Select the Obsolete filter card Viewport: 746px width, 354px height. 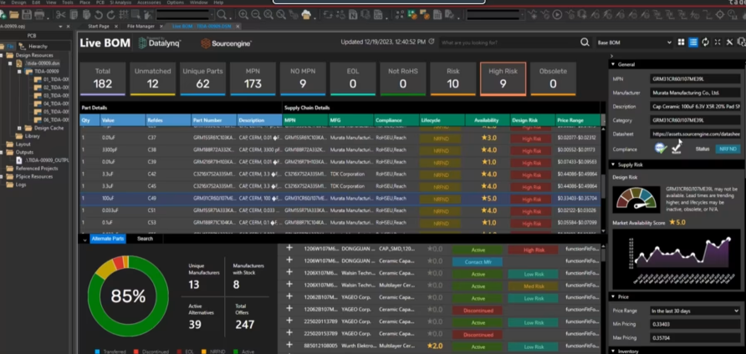click(x=553, y=78)
